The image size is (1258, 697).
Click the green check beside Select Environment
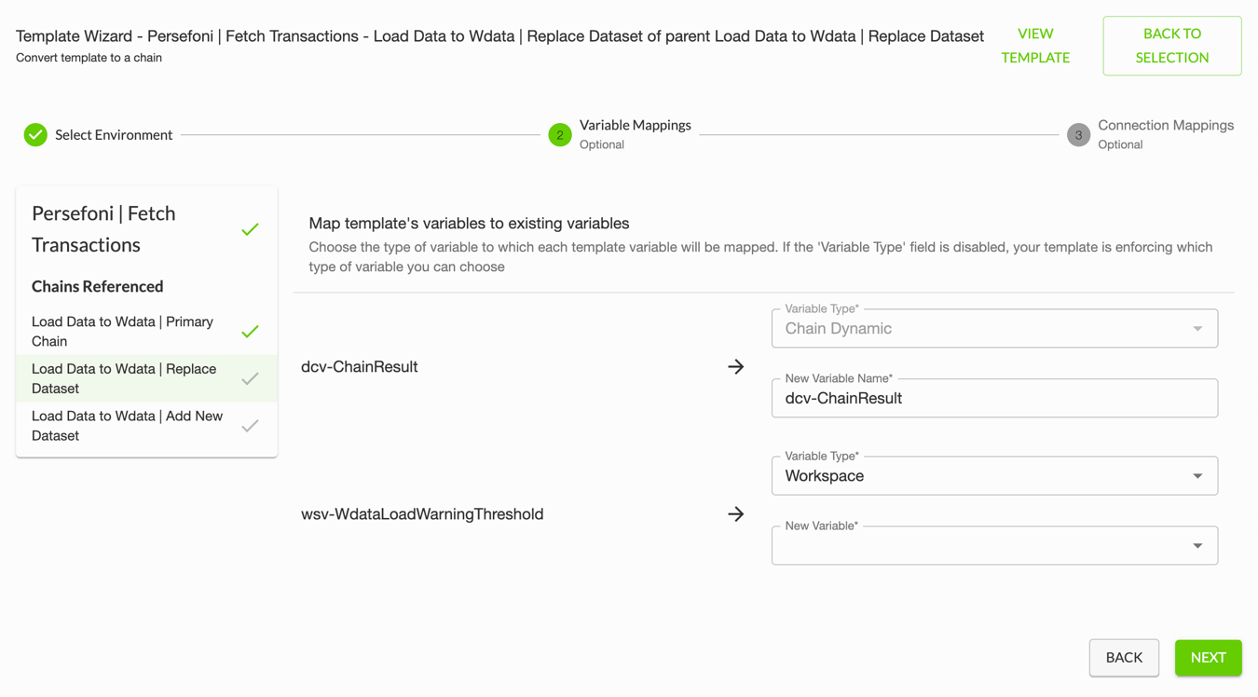[35, 135]
